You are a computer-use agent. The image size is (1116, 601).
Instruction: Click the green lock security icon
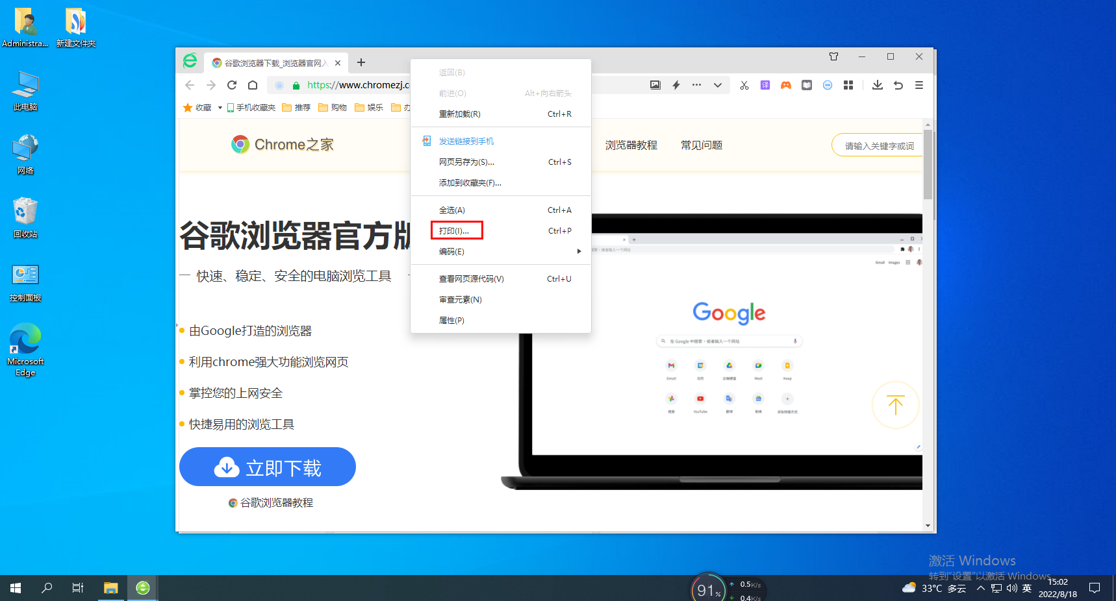click(x=296, y=85)
